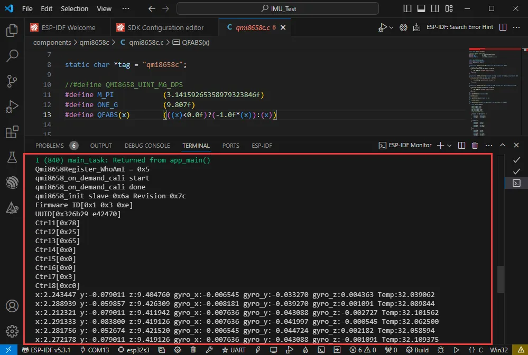Click the UART flash method star icon

(225, 350)
